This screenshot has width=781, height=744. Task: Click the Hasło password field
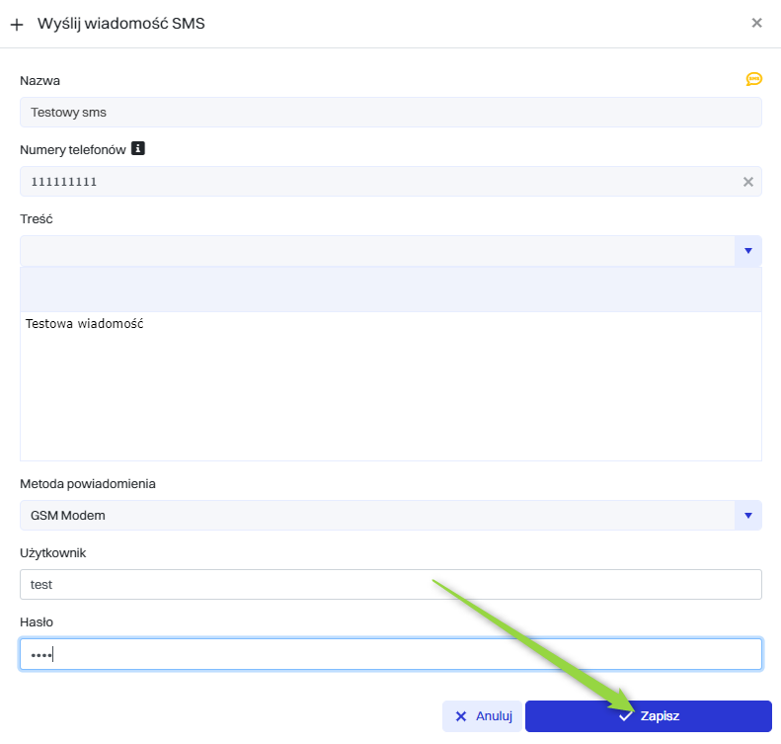tap(390, 654)
